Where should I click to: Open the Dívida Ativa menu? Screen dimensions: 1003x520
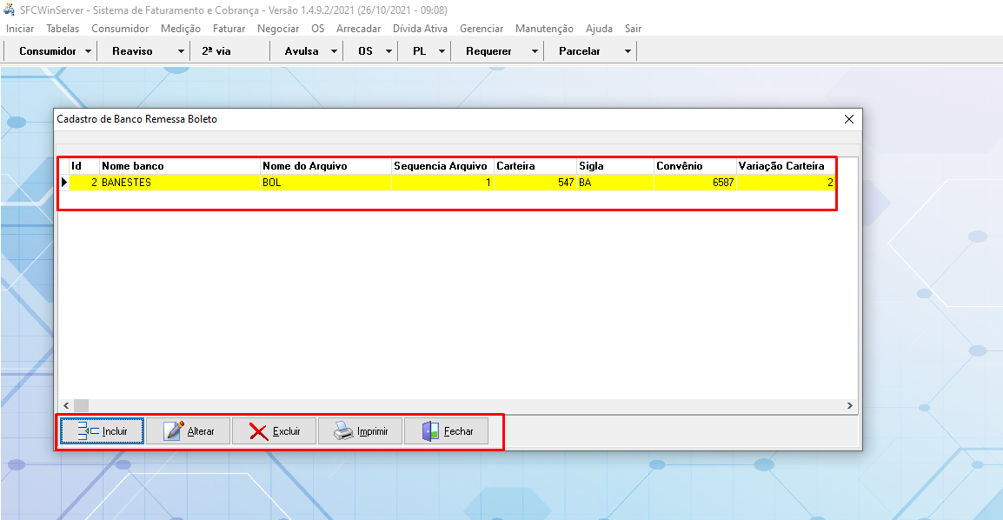420,29
